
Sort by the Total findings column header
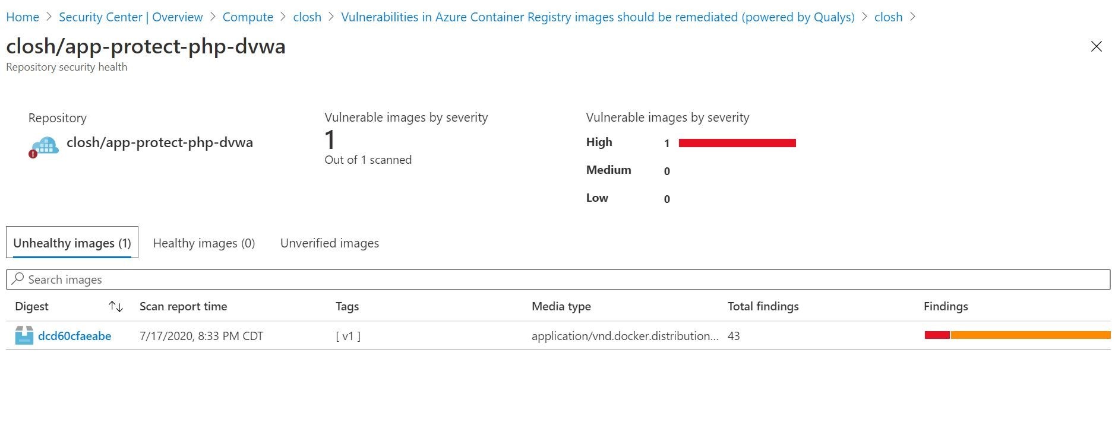pyautogui.click(x=763, y=306)
